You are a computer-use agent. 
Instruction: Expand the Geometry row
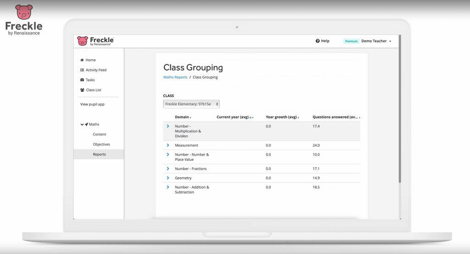coord(168,178)
